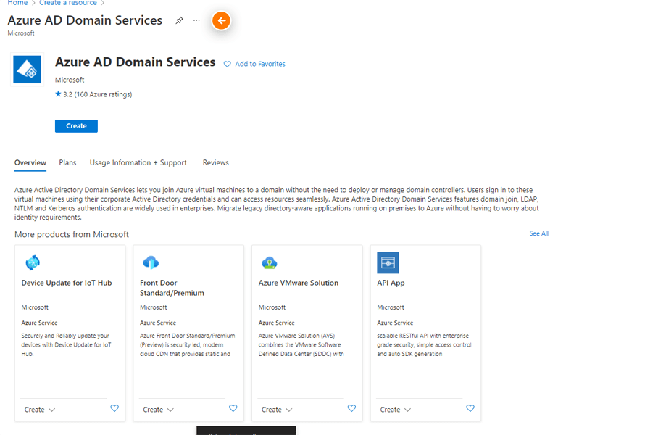The width and height of the screenshot is (658, 435).
Task: Expand Create dropdown on Azure VMware Solution card
Action: tap(277, 410)
